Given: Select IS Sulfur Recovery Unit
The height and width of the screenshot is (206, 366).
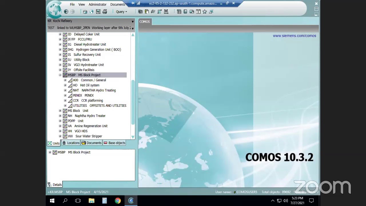Looking at the screenshot, I should point(84,55).
